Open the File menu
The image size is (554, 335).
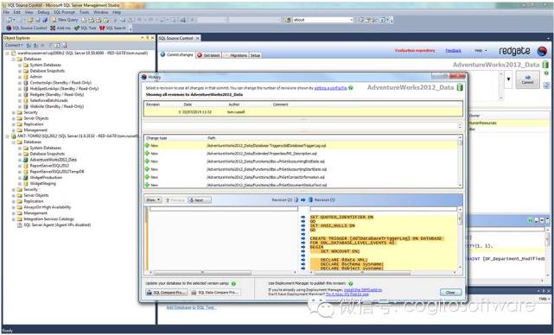pyautogui.click(x=6, y=12)
